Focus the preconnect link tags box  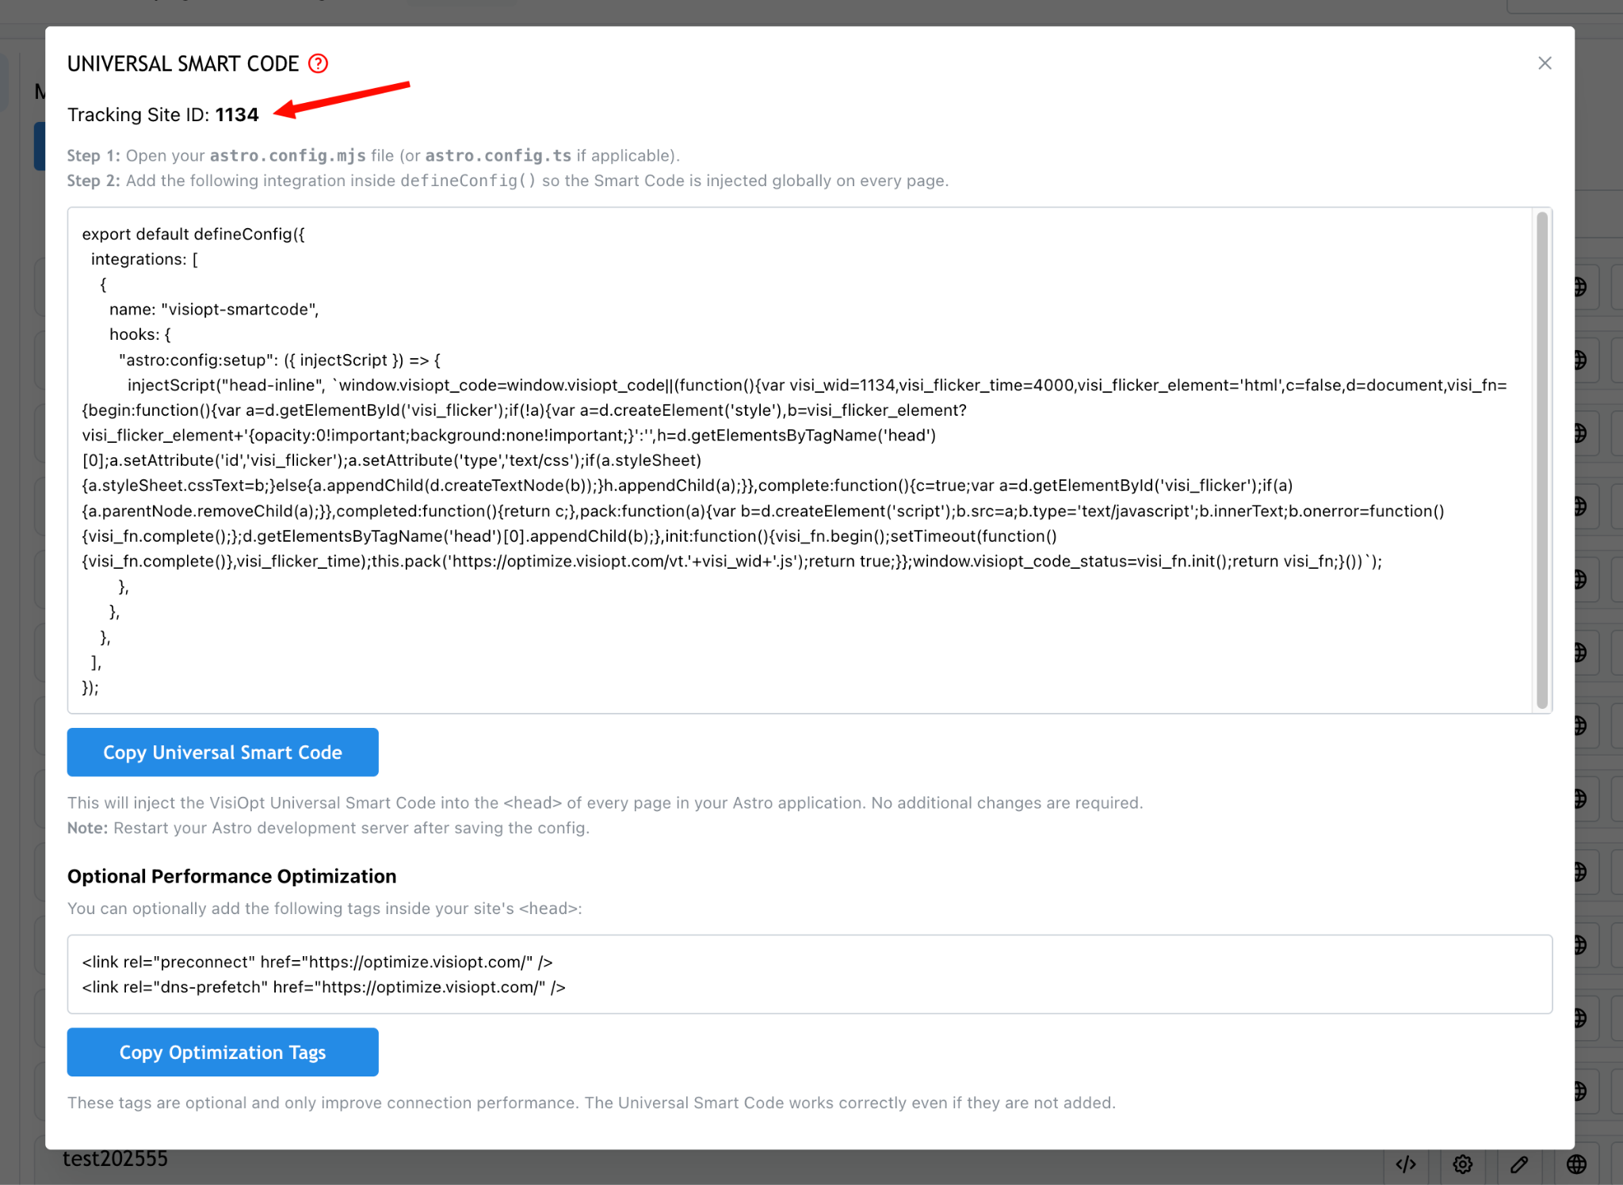(809, 974)
